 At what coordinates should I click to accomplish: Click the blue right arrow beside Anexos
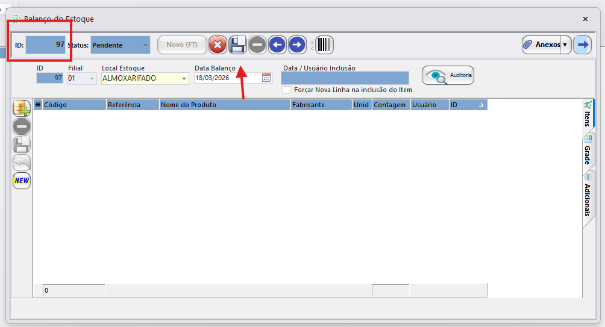tap(582, 45)
